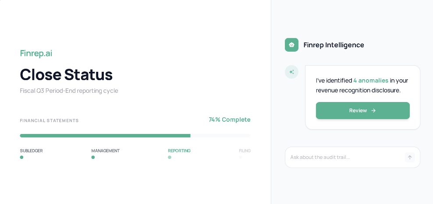Image resolution: width=433 pixels, height=204 pixels.
Task: Select the FILING stage label
Action: (245, 151)
